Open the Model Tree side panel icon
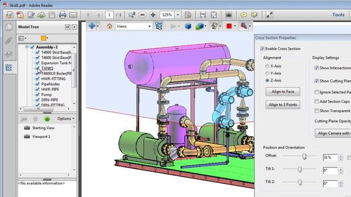 point(9,67)
